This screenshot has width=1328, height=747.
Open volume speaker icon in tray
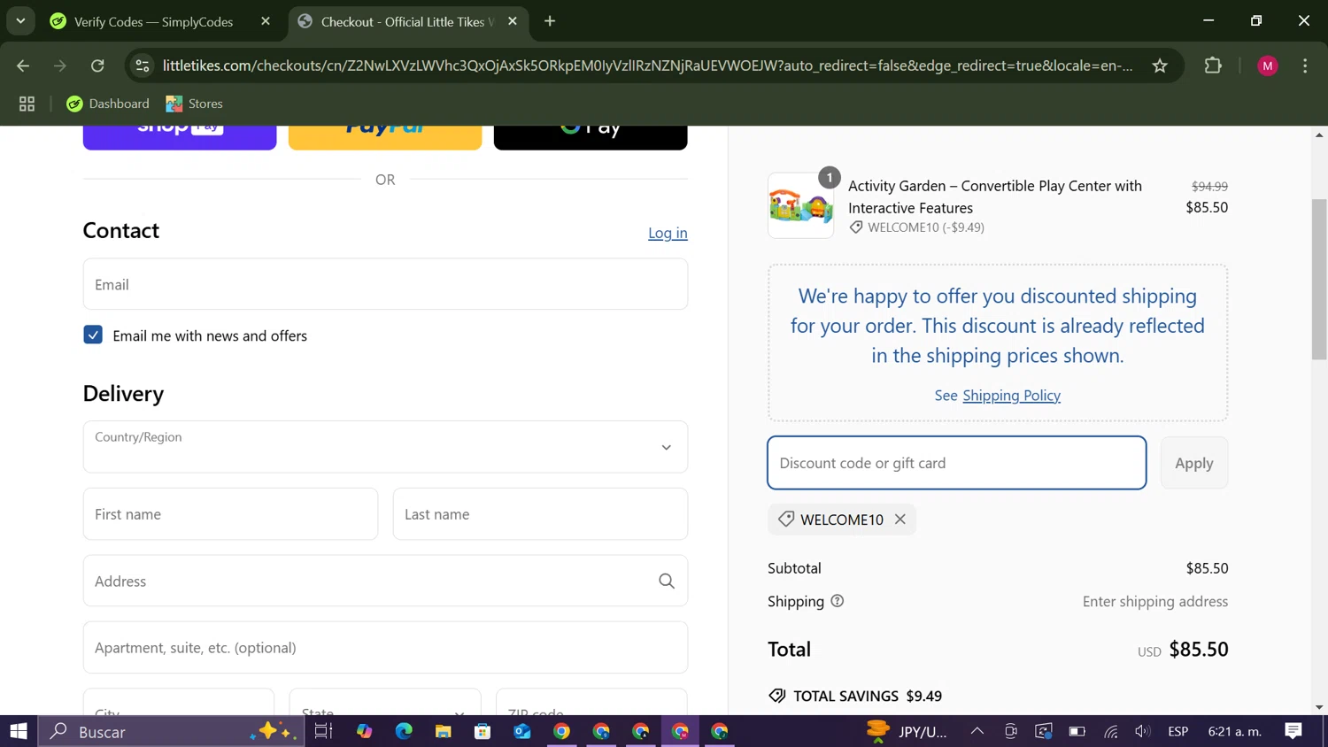tap(1143, 731)
